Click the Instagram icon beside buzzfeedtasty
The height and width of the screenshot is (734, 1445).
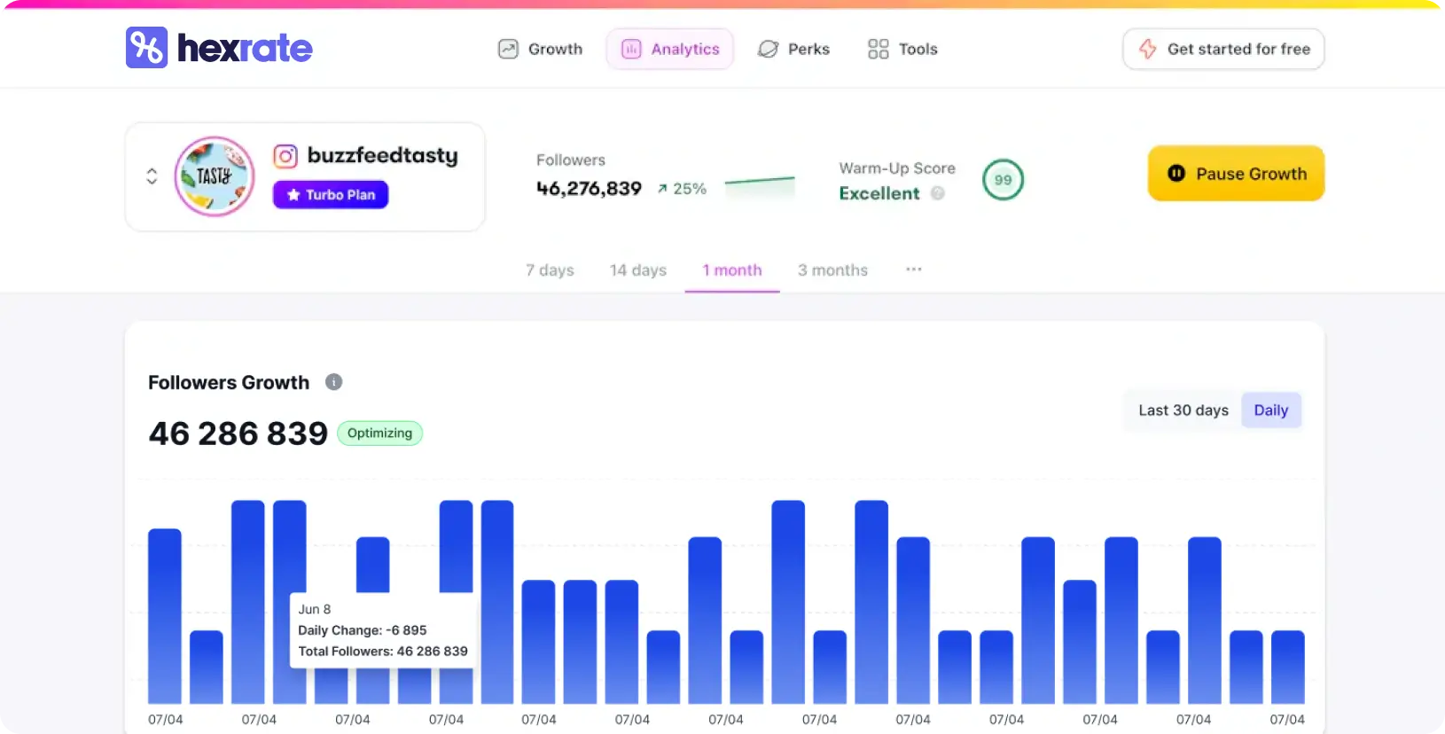click(285, 157)
